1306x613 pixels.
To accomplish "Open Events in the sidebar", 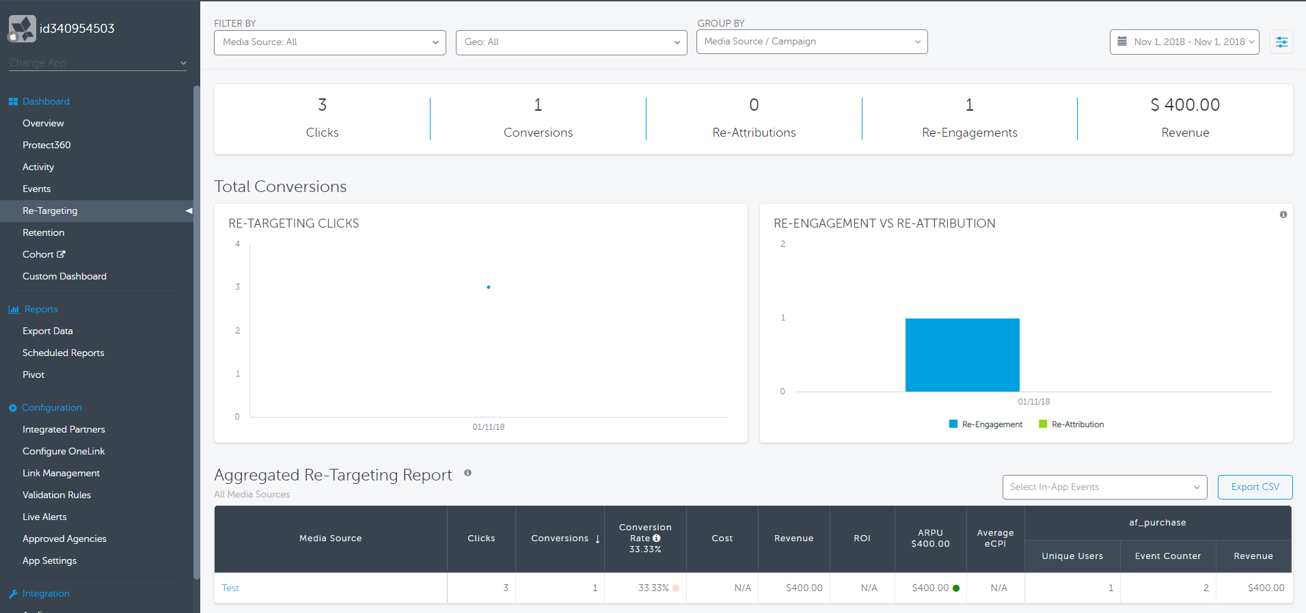I will [36, 189].
